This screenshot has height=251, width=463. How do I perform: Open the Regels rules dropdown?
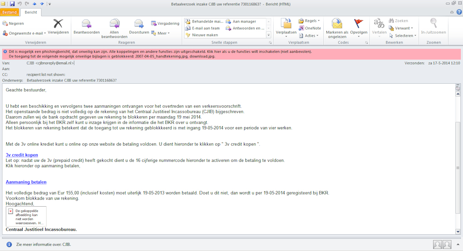309,21
